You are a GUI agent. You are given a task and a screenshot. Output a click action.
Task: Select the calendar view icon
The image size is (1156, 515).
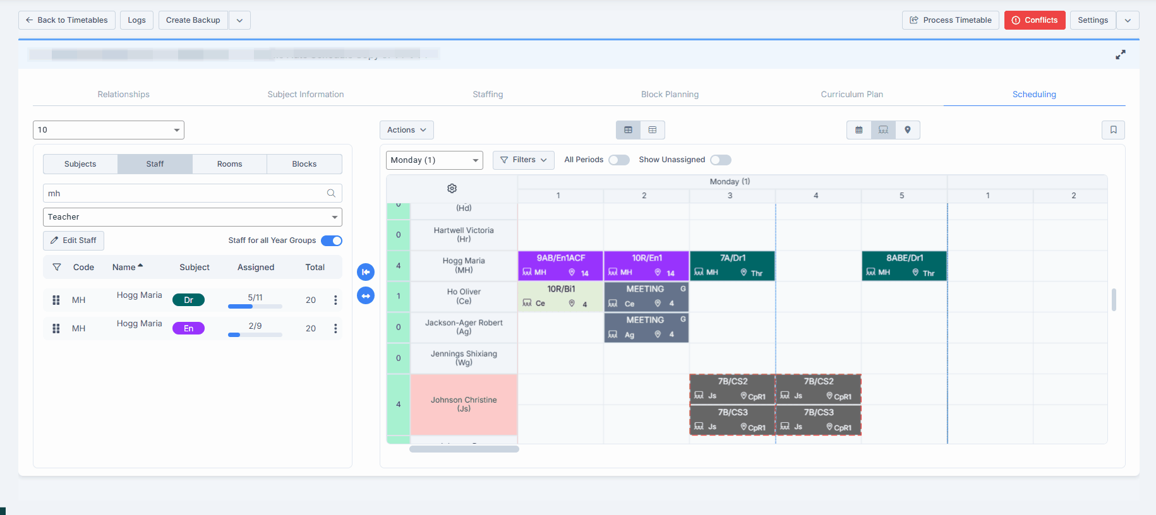(858, 130)
